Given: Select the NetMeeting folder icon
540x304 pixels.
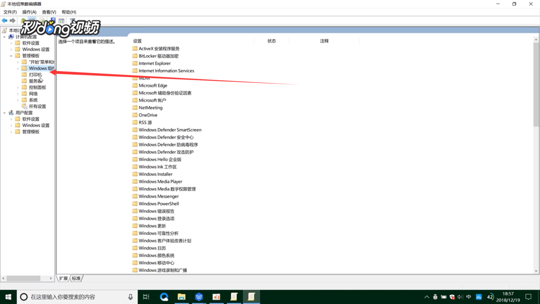Looking at the screenshot, I should tap(135, 108).
